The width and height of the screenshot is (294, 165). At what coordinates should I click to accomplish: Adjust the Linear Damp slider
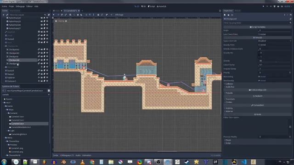275,66
